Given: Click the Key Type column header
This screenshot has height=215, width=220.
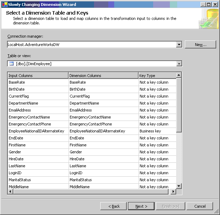Looking at the screenshot, I should pos(157,76).
